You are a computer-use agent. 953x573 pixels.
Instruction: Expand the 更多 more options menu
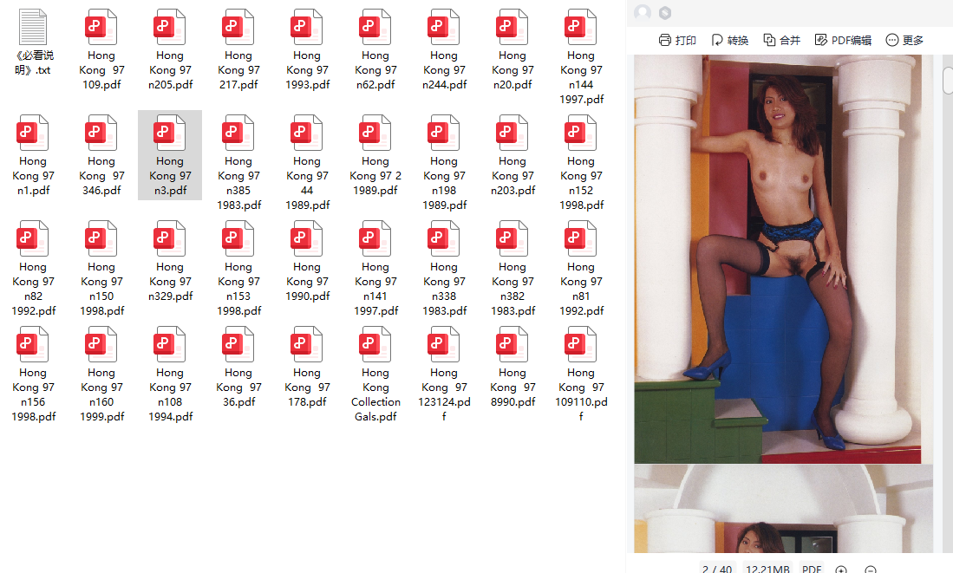click(904, 40)
